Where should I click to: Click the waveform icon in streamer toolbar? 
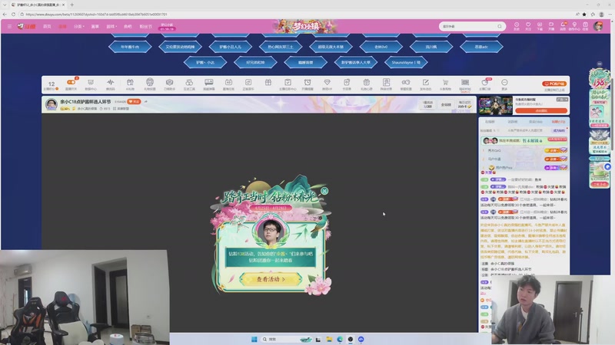pos(110,84)
